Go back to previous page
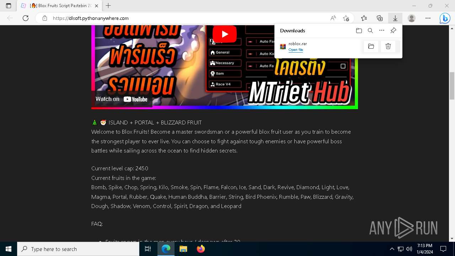Image resolution: width=455 pixels, height=256 pixels. pos(10,18)
